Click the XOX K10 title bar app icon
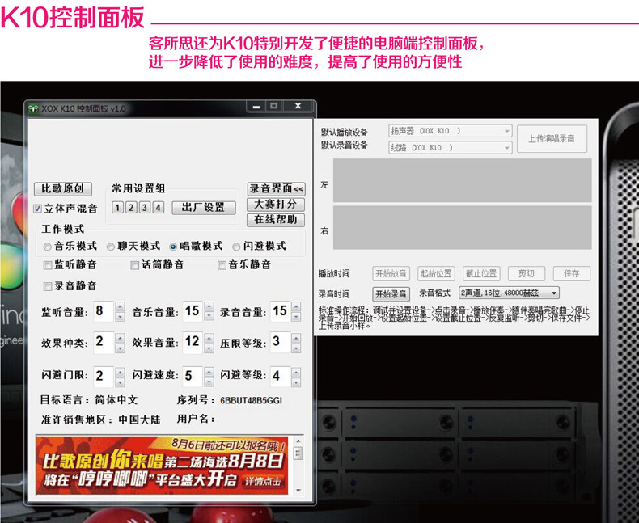This screenshot has height=523, width=639. pyautogui.click(x=32, y=108)
